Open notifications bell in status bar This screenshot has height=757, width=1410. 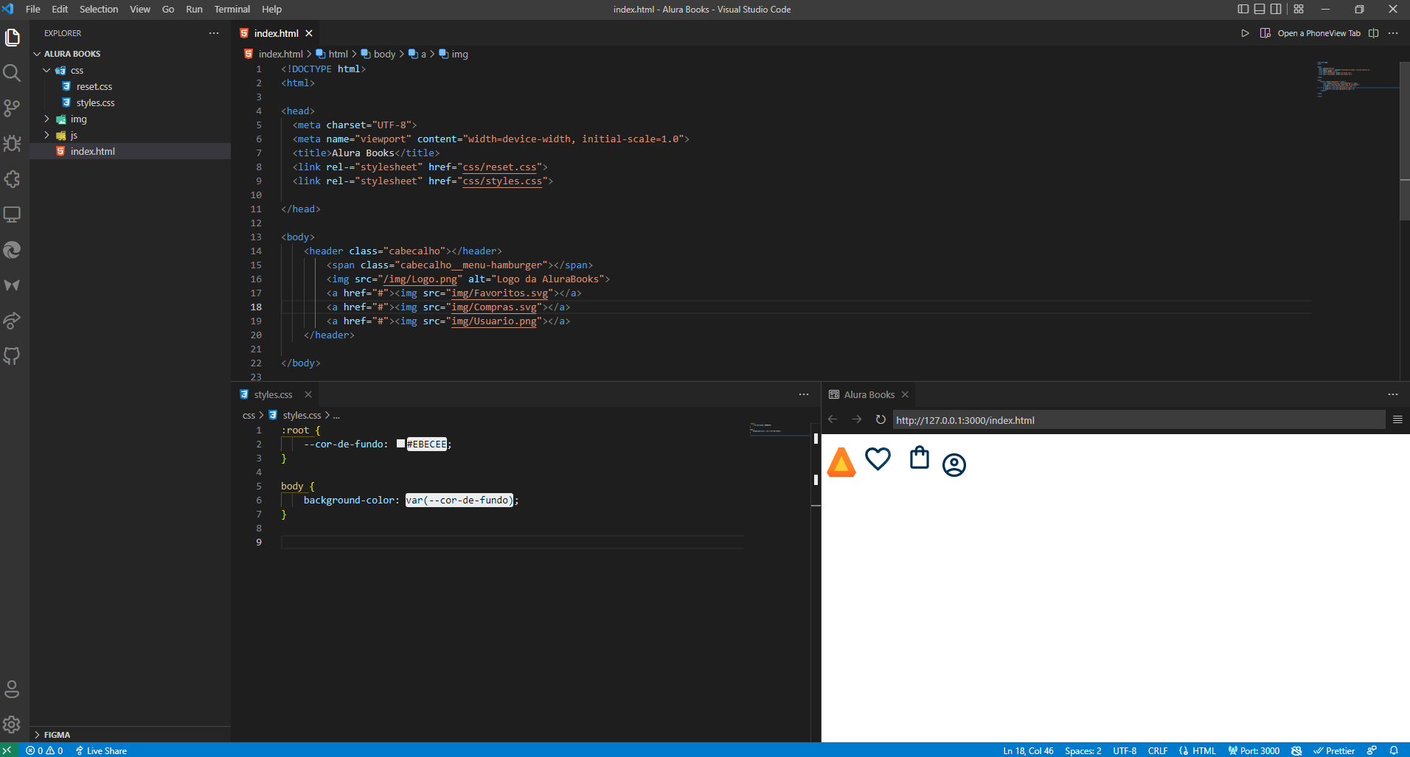click(x=1394, y=750)
